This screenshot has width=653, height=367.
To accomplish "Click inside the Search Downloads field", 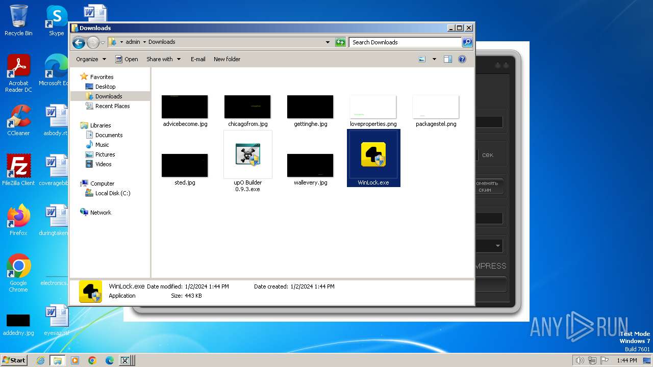I will [406, 42].
